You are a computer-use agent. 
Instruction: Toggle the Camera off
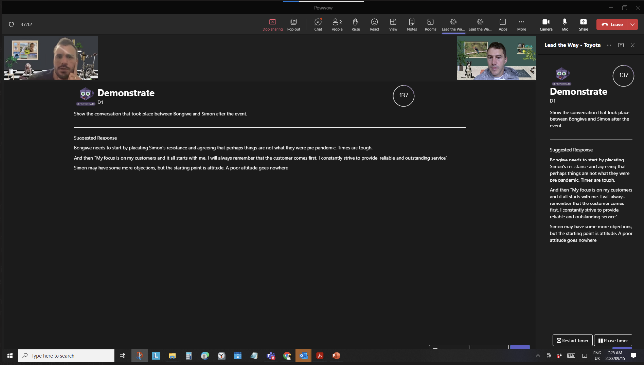point(546,24)
